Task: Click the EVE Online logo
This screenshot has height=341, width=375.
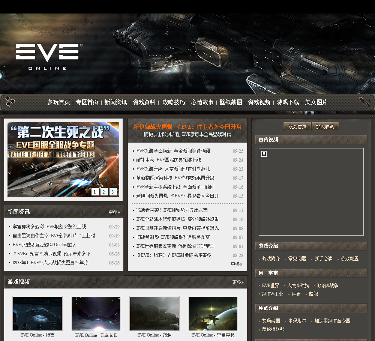Action: (49, 57)
